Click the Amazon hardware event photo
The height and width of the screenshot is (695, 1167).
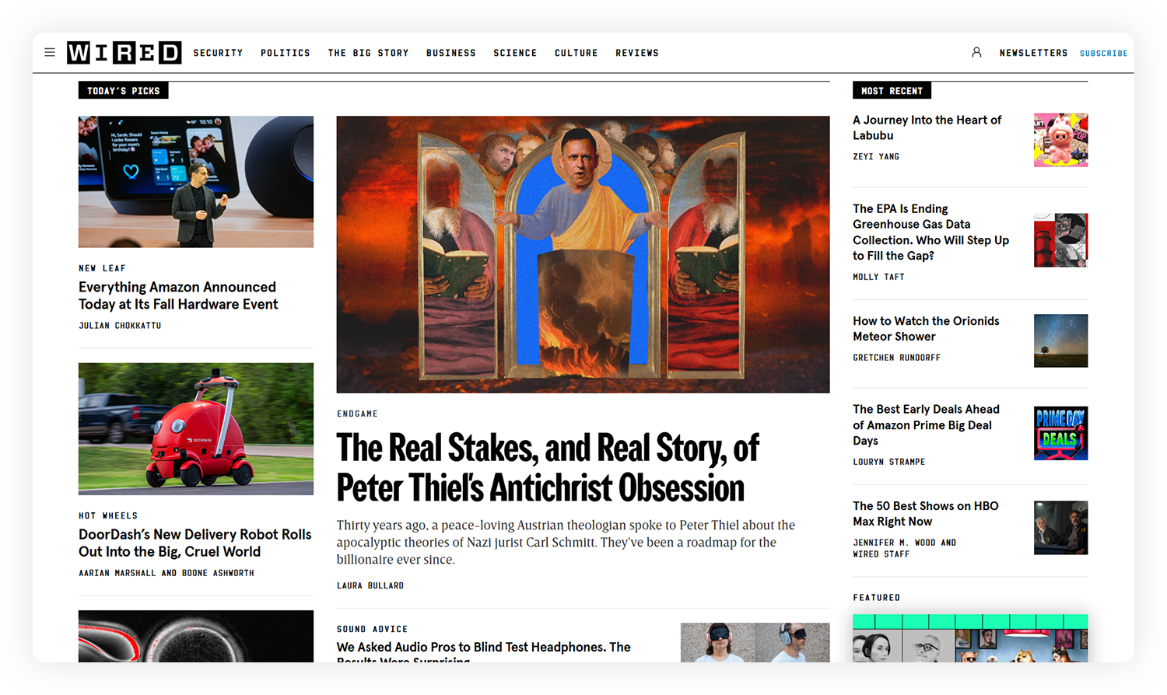pos(196,182)
